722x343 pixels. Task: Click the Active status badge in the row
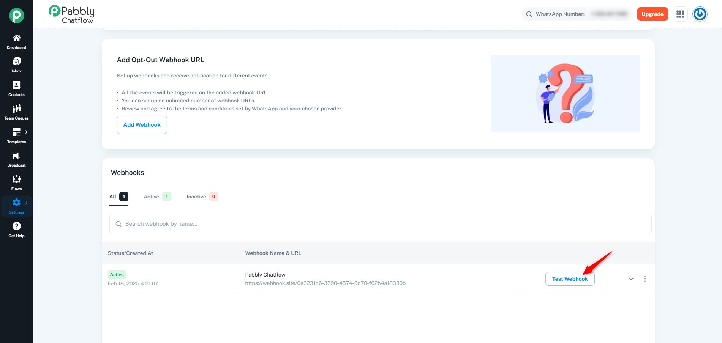point(117,275)
